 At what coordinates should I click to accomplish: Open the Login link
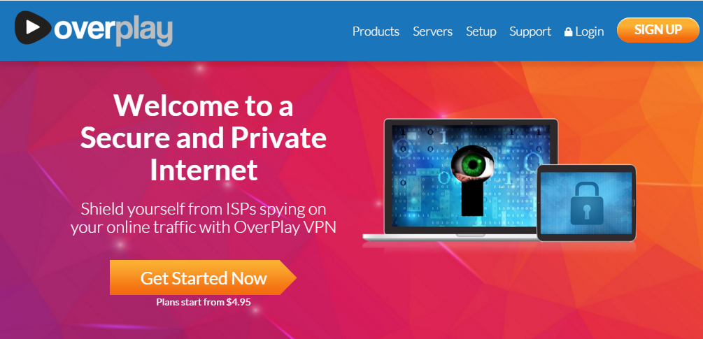coord(590,31)
